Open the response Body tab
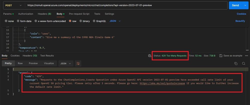Screen dimensions: 250x105 5,56
